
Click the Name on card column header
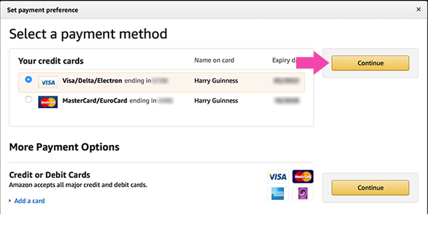pos(215,60)
